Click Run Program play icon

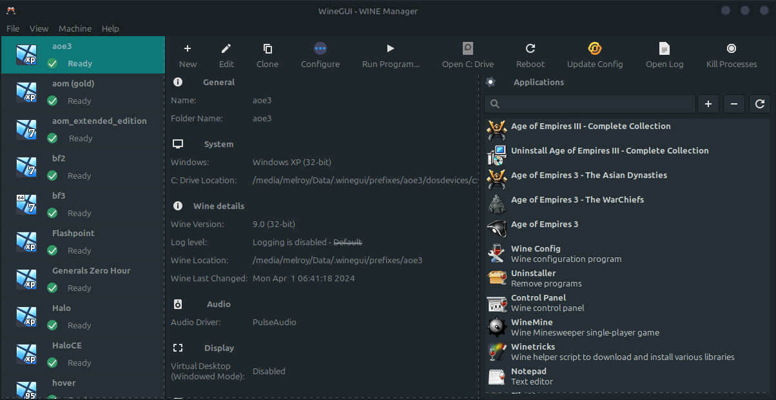point(391,49)
